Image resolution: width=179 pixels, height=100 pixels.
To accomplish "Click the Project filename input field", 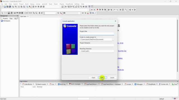I will [x=97, y=45].
